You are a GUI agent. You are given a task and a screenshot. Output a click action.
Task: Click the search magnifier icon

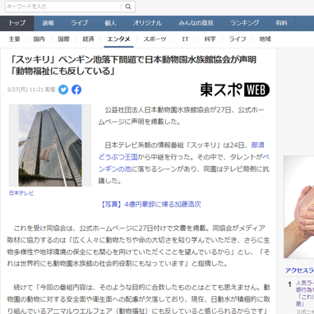tap(128, 7)
